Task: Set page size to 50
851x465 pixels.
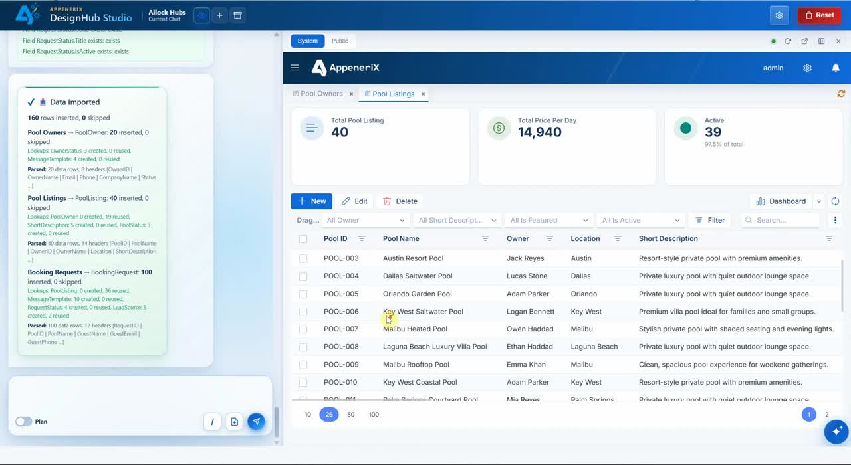Action: (351, 415)
